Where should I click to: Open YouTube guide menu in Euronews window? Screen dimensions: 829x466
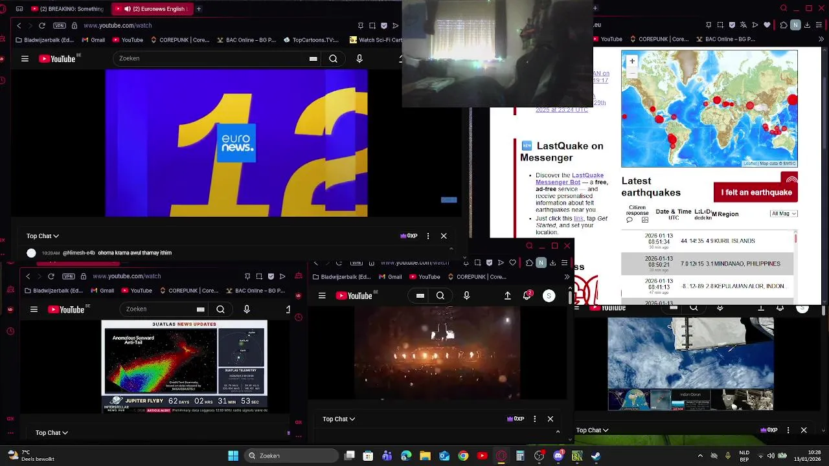(x=25, y=59)
